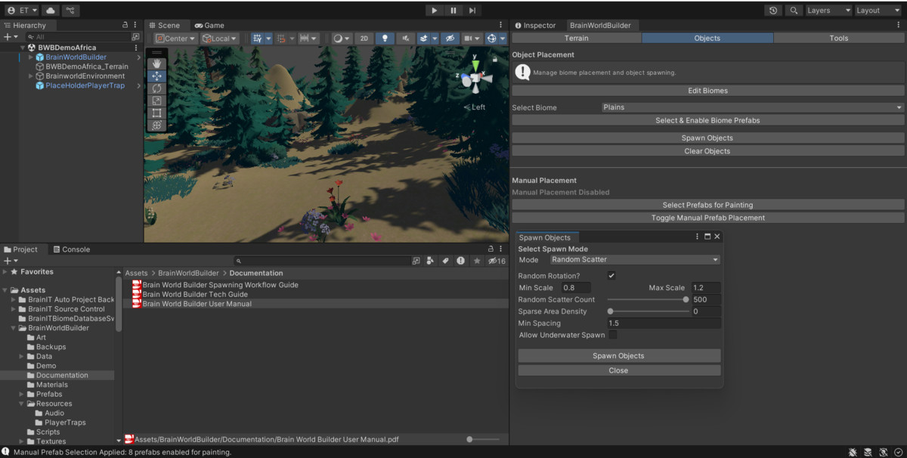Select the Hand view tool
Screen dimensions: 907x458
pos(156,64)
